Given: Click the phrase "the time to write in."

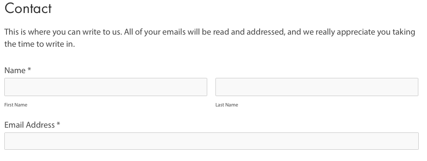Looking at the screenshot, I should (x=39, y=44).
